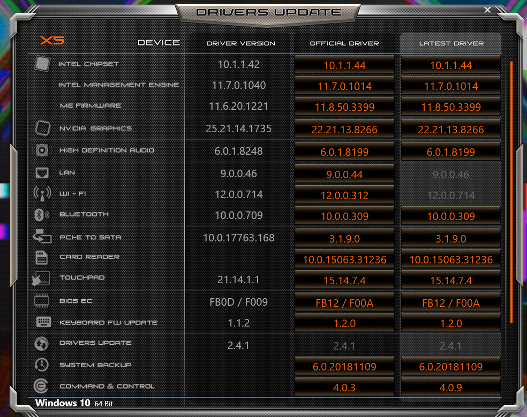
Task: Install official ME Firmware 11.8.50.3399
Action: [x=344, y=107]
